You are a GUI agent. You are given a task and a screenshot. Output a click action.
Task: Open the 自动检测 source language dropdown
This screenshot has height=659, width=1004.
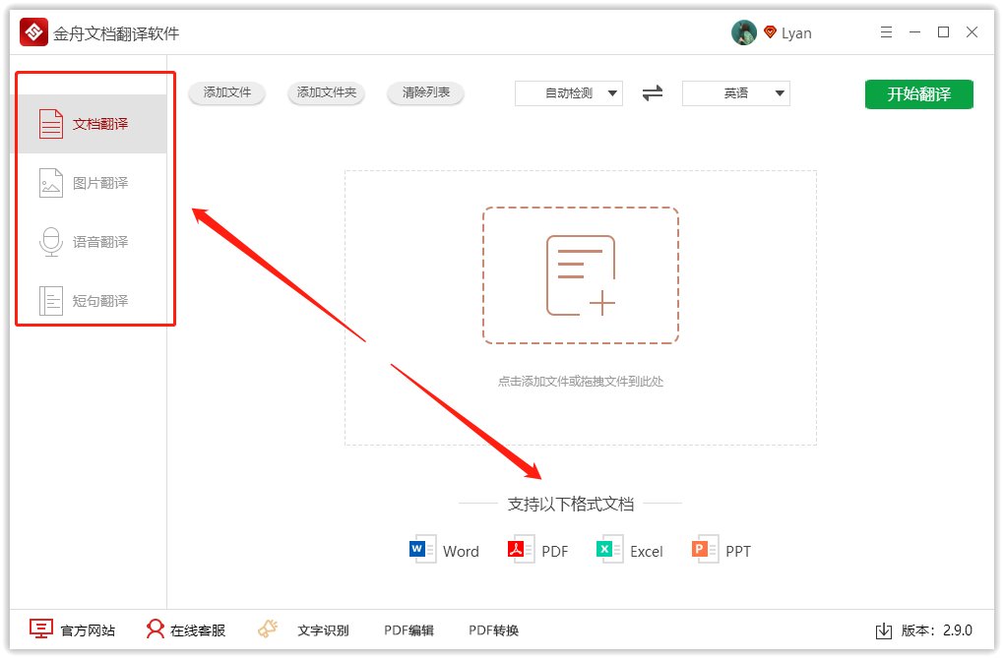pyautogui.click(x=569, y=92)
